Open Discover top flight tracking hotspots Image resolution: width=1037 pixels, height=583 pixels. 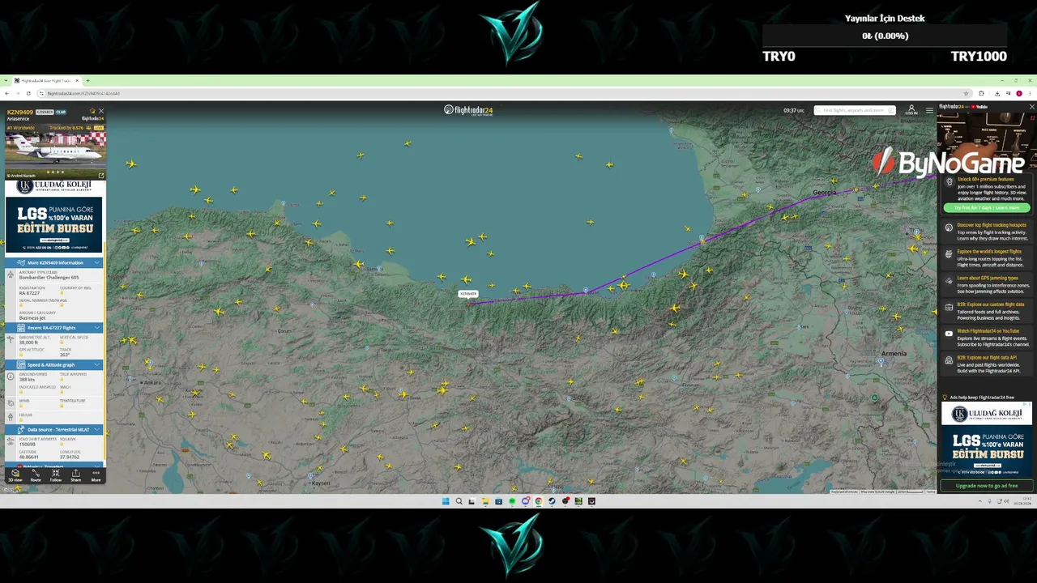pos(987,232)
